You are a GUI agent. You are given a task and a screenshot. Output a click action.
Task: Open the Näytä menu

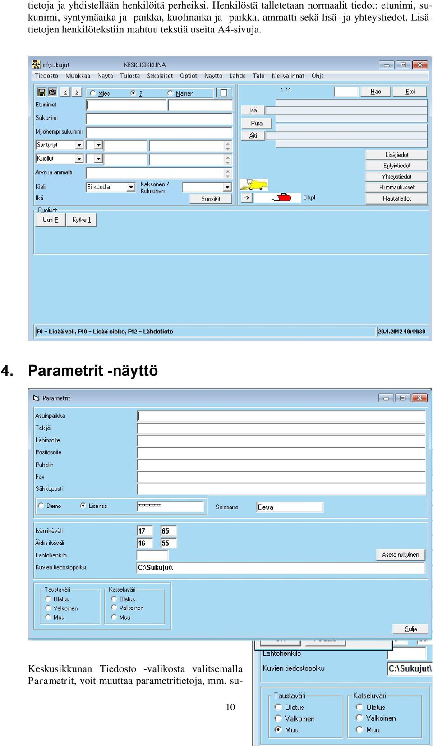point(105,76)
